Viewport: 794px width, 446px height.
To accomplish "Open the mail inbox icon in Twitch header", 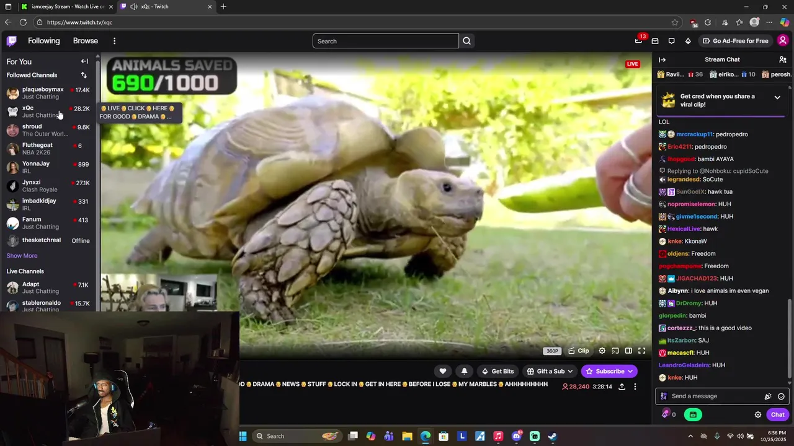I will [655, 41].
